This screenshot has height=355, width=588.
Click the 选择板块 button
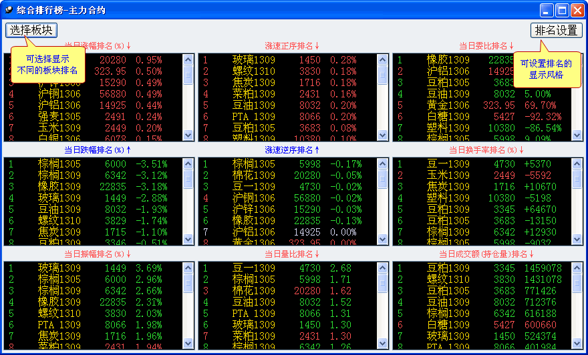click(31, 30)
